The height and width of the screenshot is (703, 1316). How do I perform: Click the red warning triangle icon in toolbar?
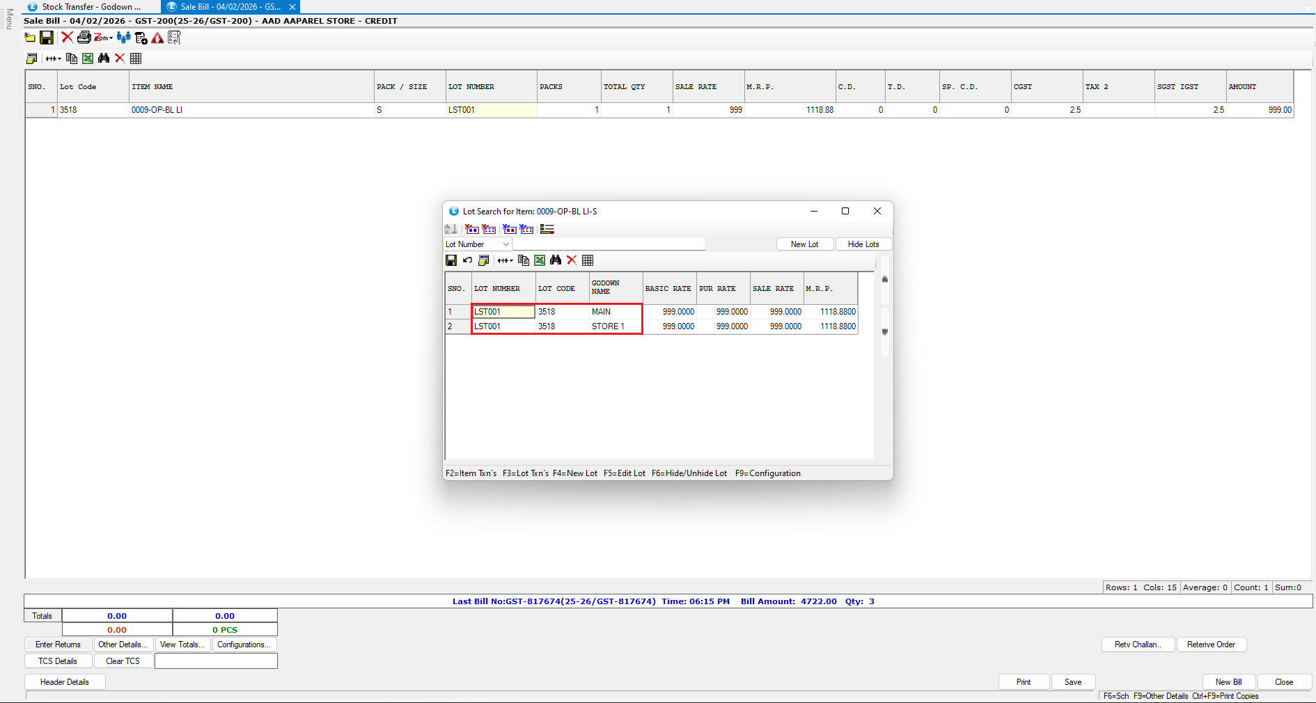click(x=157, y=38)
